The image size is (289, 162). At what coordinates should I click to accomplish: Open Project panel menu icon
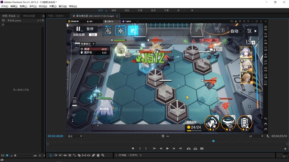click(x=18, y=16)
